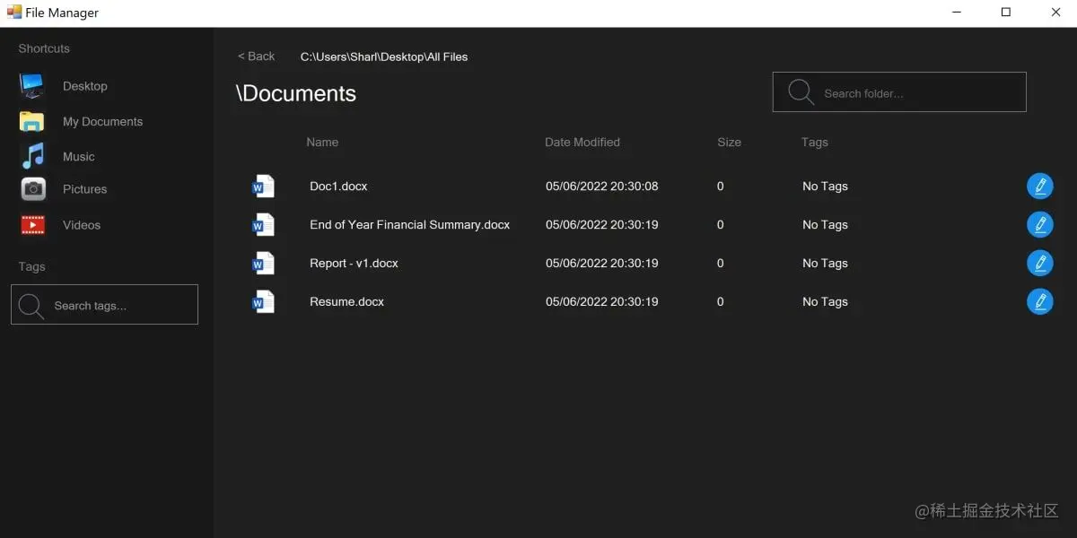Sort files by Date Modified header
The height and width of the screenshot is (538, 1077).
pyautogui.click(x=582, y=142)
